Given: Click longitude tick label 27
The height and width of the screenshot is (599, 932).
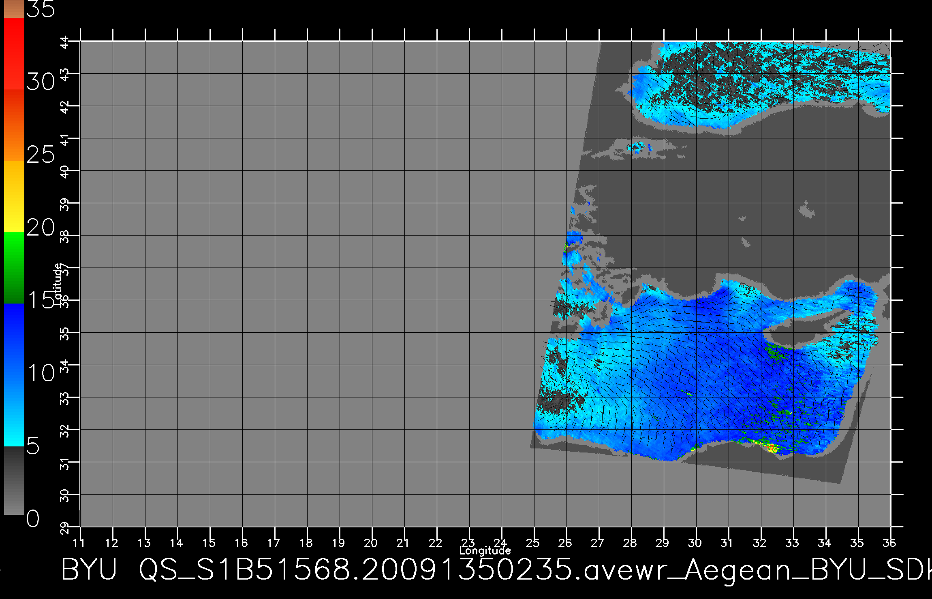Looking at the screenshot, I should [x=598, y=543].
